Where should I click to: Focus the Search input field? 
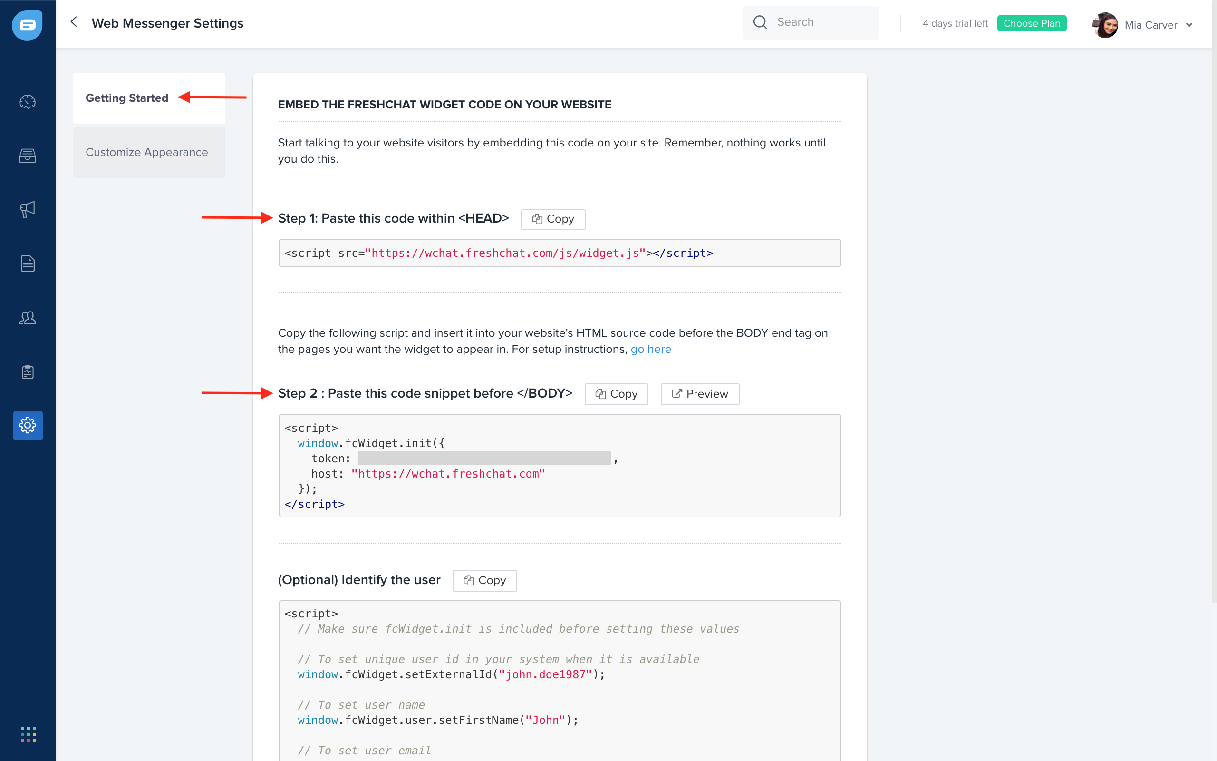coord(811,22)
